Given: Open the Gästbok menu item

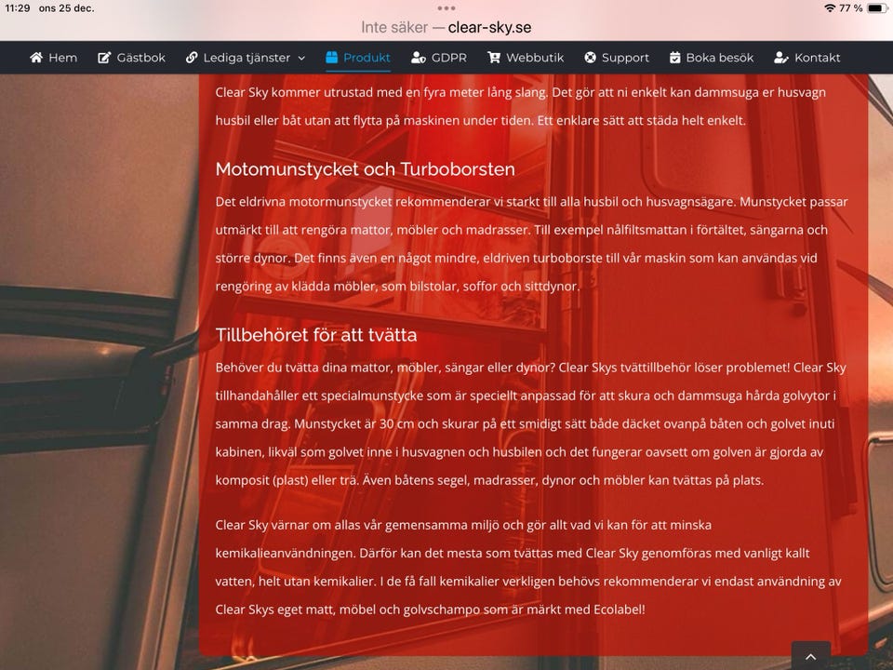Looking at the screenshot, I should [x=131, y=58].
